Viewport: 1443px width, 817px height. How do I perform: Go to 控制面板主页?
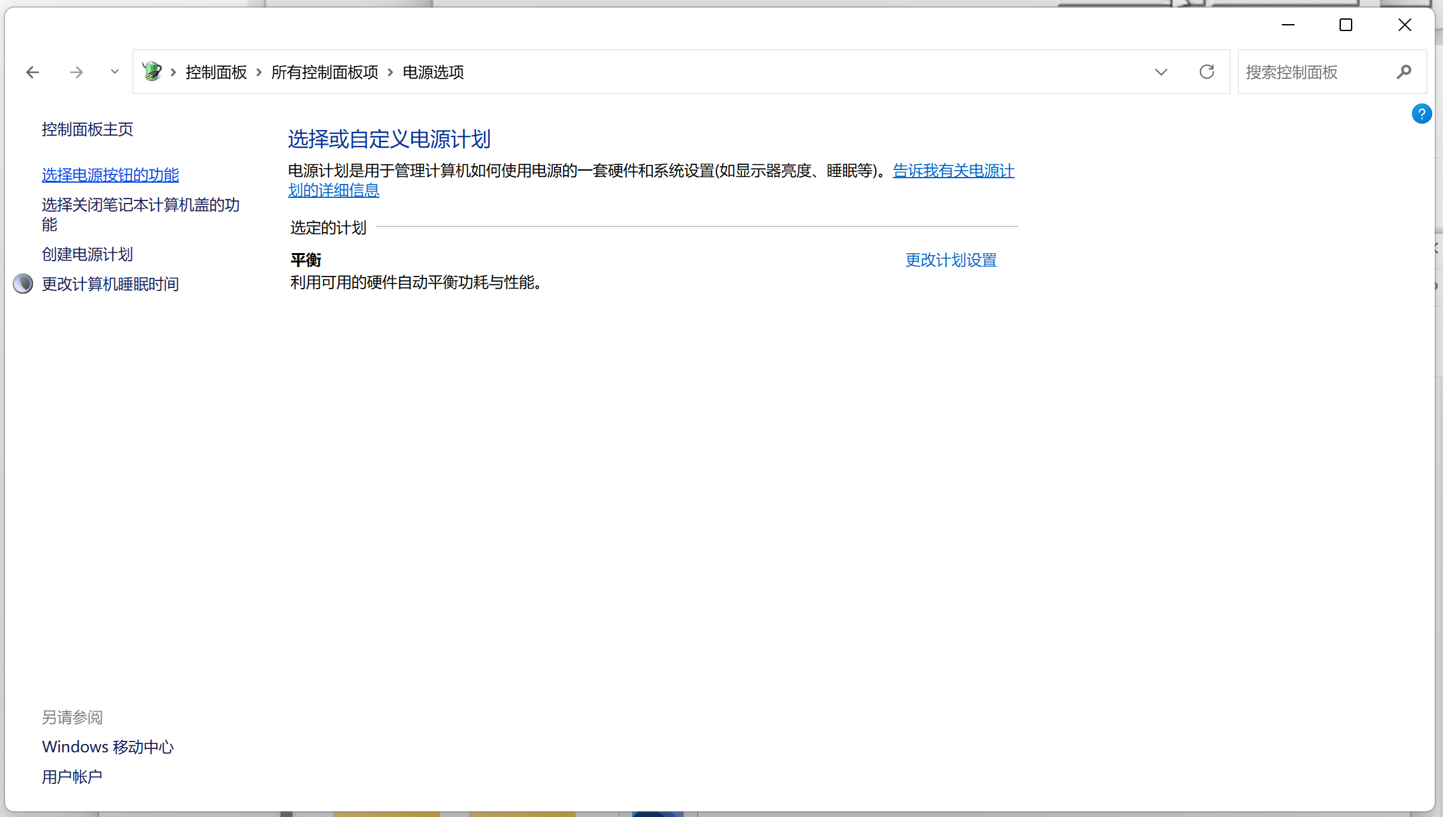pyautogui.click(x=88, y=129)
